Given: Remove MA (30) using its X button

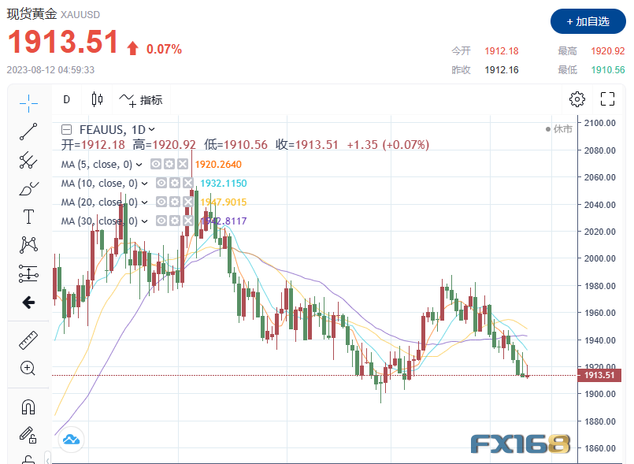Looking at the screenshot, I should [187, 221].
